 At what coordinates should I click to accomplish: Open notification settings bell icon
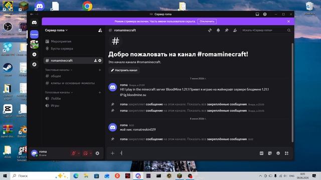click(x=218, y=30)
